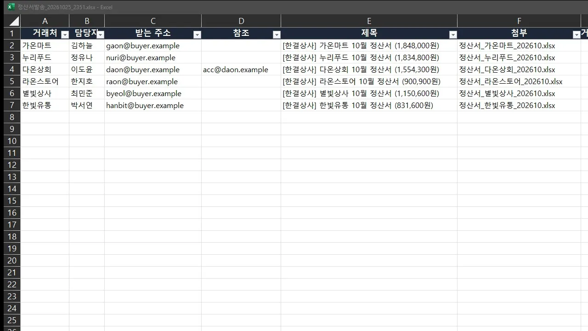Click cell containing 누리푸드

point(45,57)
